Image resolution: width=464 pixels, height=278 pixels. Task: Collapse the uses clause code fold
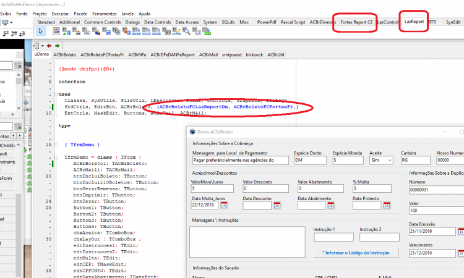tap(56, 95)
